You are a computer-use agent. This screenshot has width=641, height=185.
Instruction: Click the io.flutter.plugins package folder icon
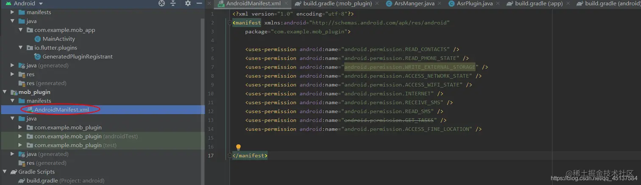(30, 48)
